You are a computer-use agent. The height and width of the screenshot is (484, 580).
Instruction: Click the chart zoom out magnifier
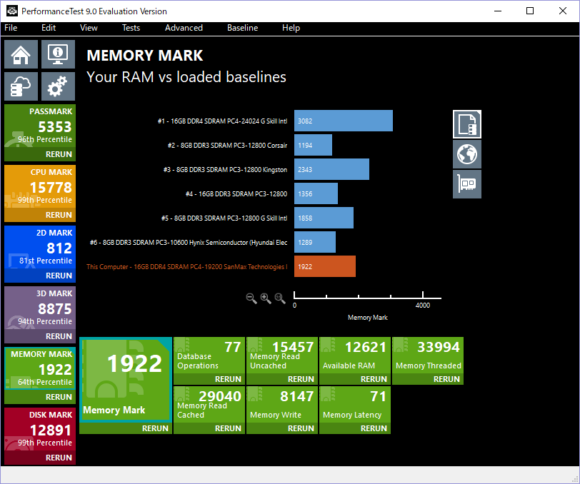(251, 298)
